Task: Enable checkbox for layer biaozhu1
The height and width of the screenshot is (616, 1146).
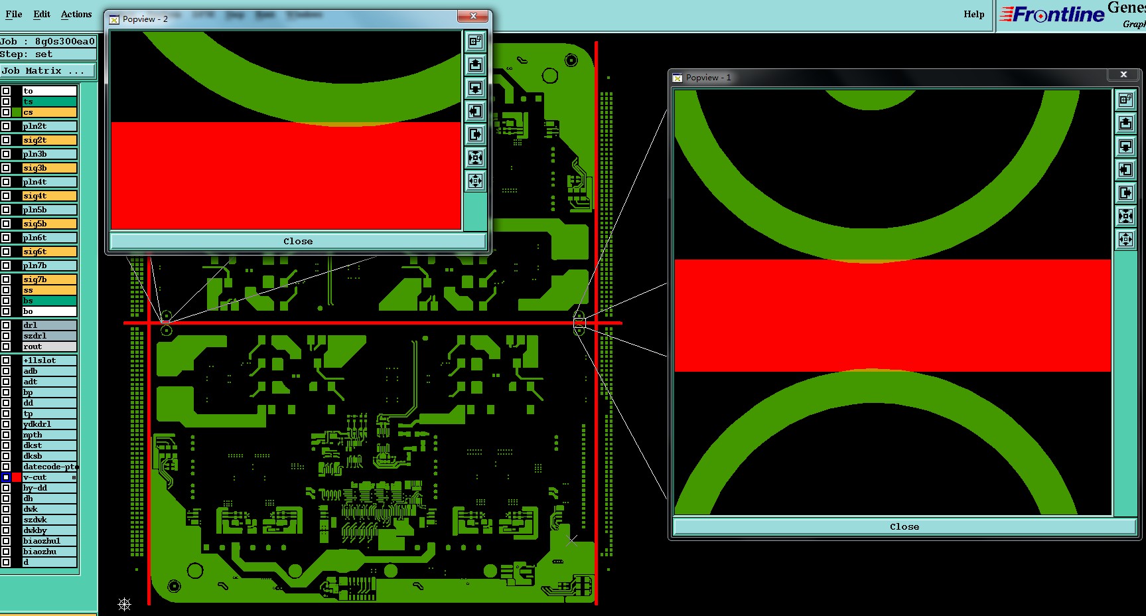Action: pos(6,541)
